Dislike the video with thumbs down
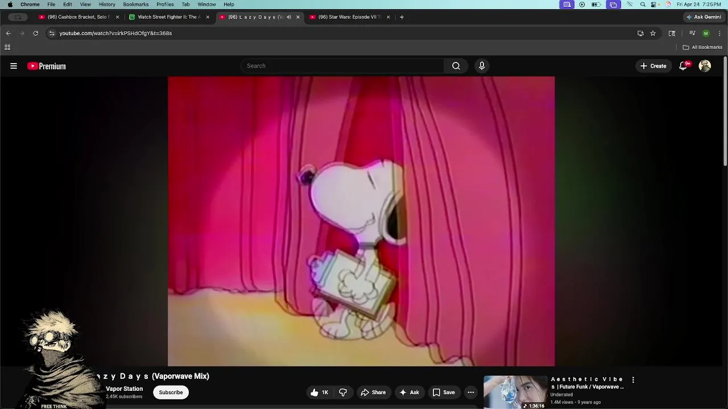Screen dimensions: 728x409 coord(343,392)
